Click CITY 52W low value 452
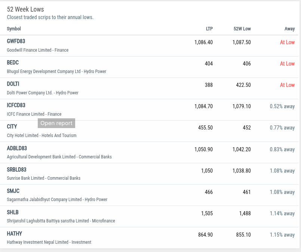 pos(247,128)
